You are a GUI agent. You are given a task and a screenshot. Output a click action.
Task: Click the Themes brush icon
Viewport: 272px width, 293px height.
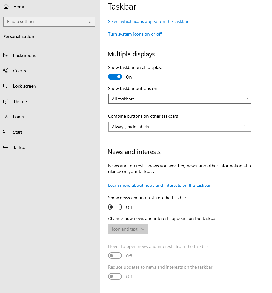[x=6, y=101]
